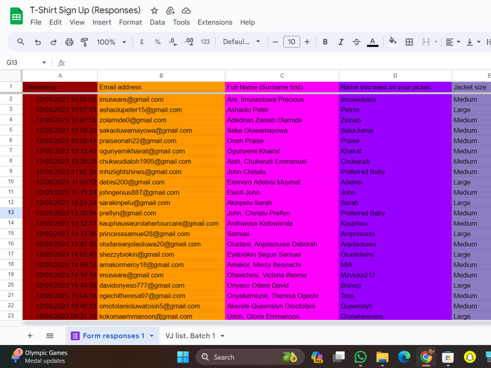Click the select all corner box
The height and width of the screenshot is (368, 491).
coord(11,76)
